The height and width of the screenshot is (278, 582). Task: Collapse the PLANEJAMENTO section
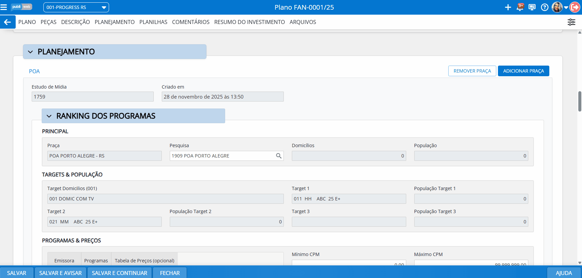click(31, 52)
